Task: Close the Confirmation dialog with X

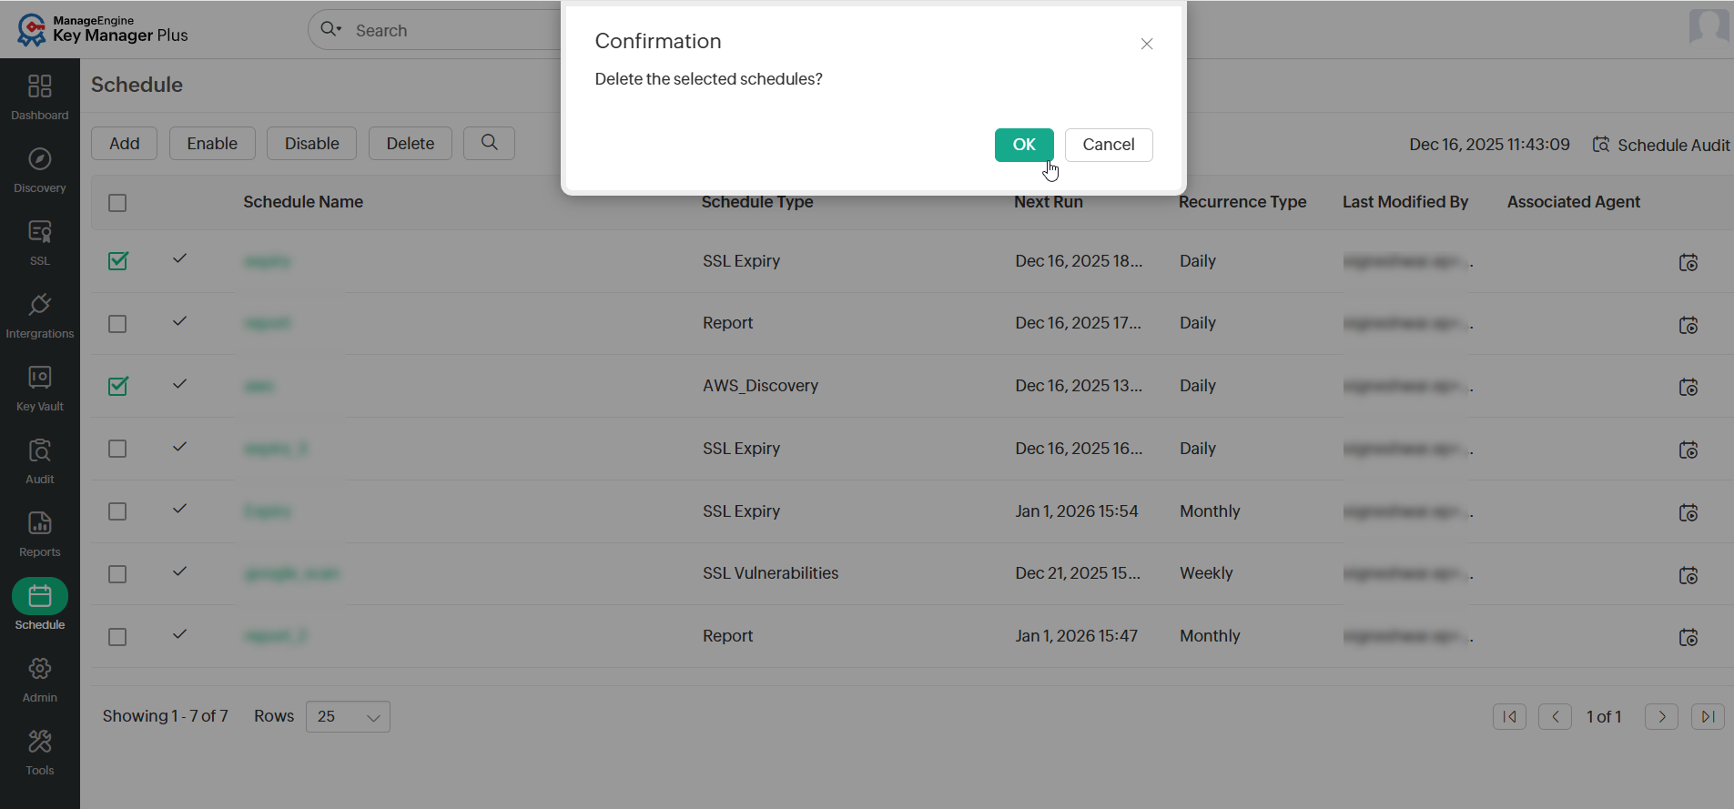Action: pos(1147,44)
